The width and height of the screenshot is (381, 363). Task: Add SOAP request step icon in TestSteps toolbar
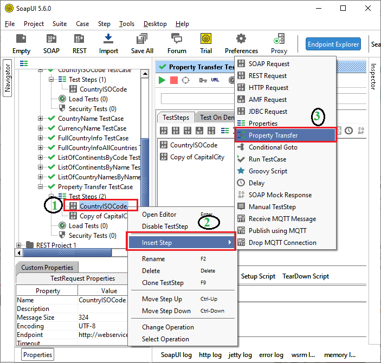point(164,131)
